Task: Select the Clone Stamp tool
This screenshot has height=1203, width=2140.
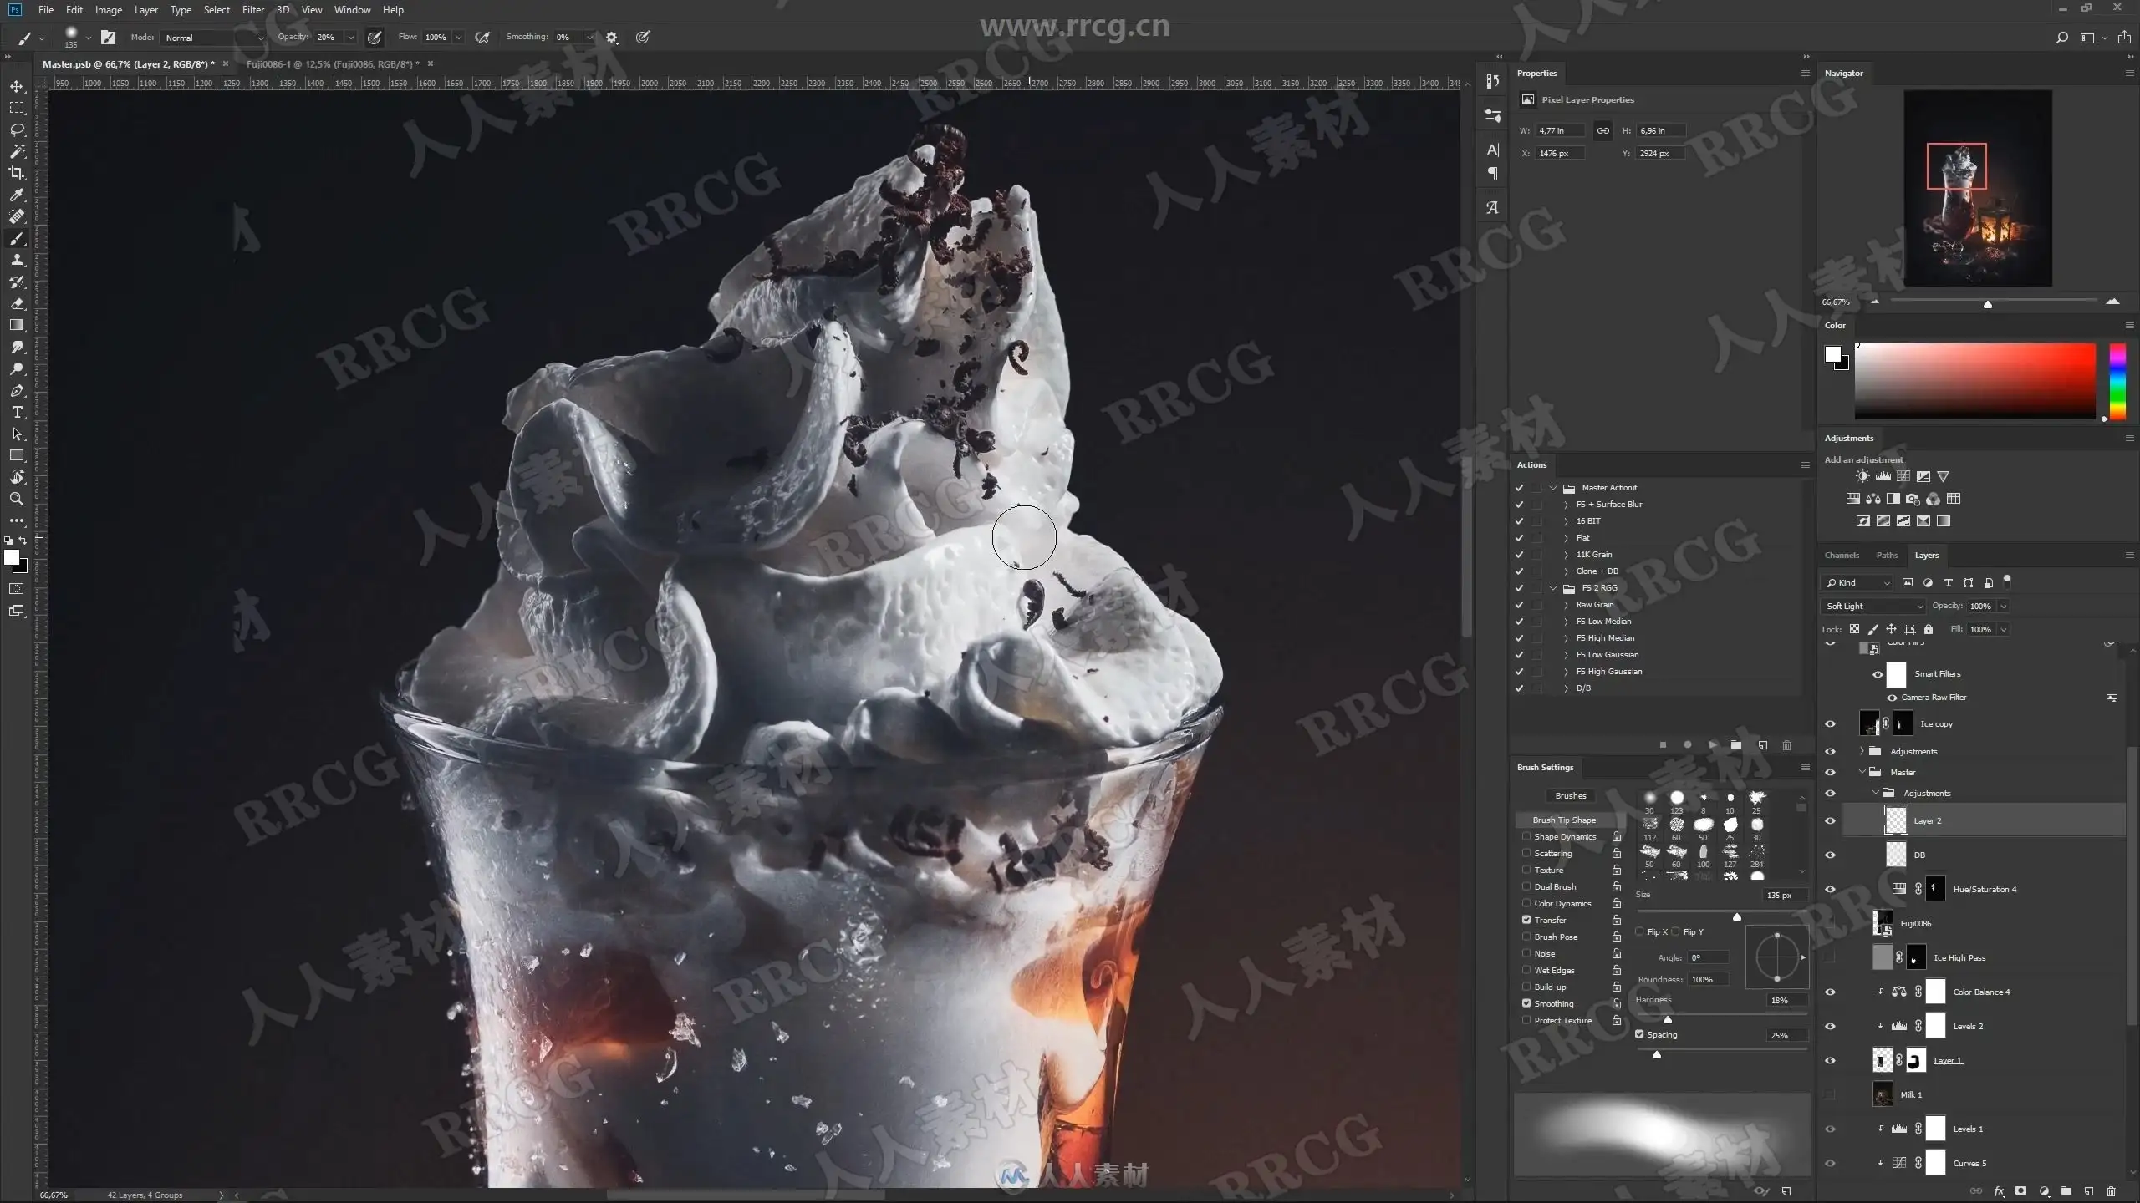Action: [x=17, y=261]
